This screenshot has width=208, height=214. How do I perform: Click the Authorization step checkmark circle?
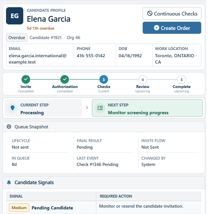coord(65,79)
